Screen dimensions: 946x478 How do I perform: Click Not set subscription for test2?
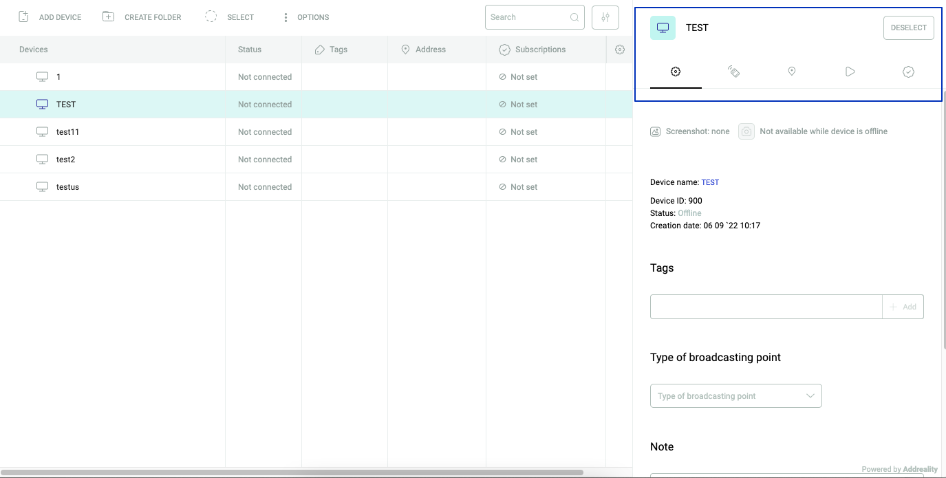point(518,160)
